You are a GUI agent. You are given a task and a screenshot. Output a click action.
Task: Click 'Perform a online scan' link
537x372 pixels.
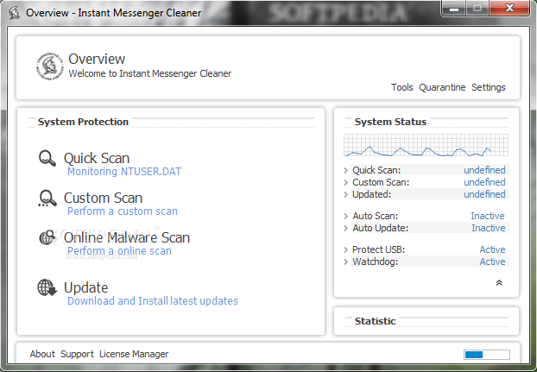[119, 251]
